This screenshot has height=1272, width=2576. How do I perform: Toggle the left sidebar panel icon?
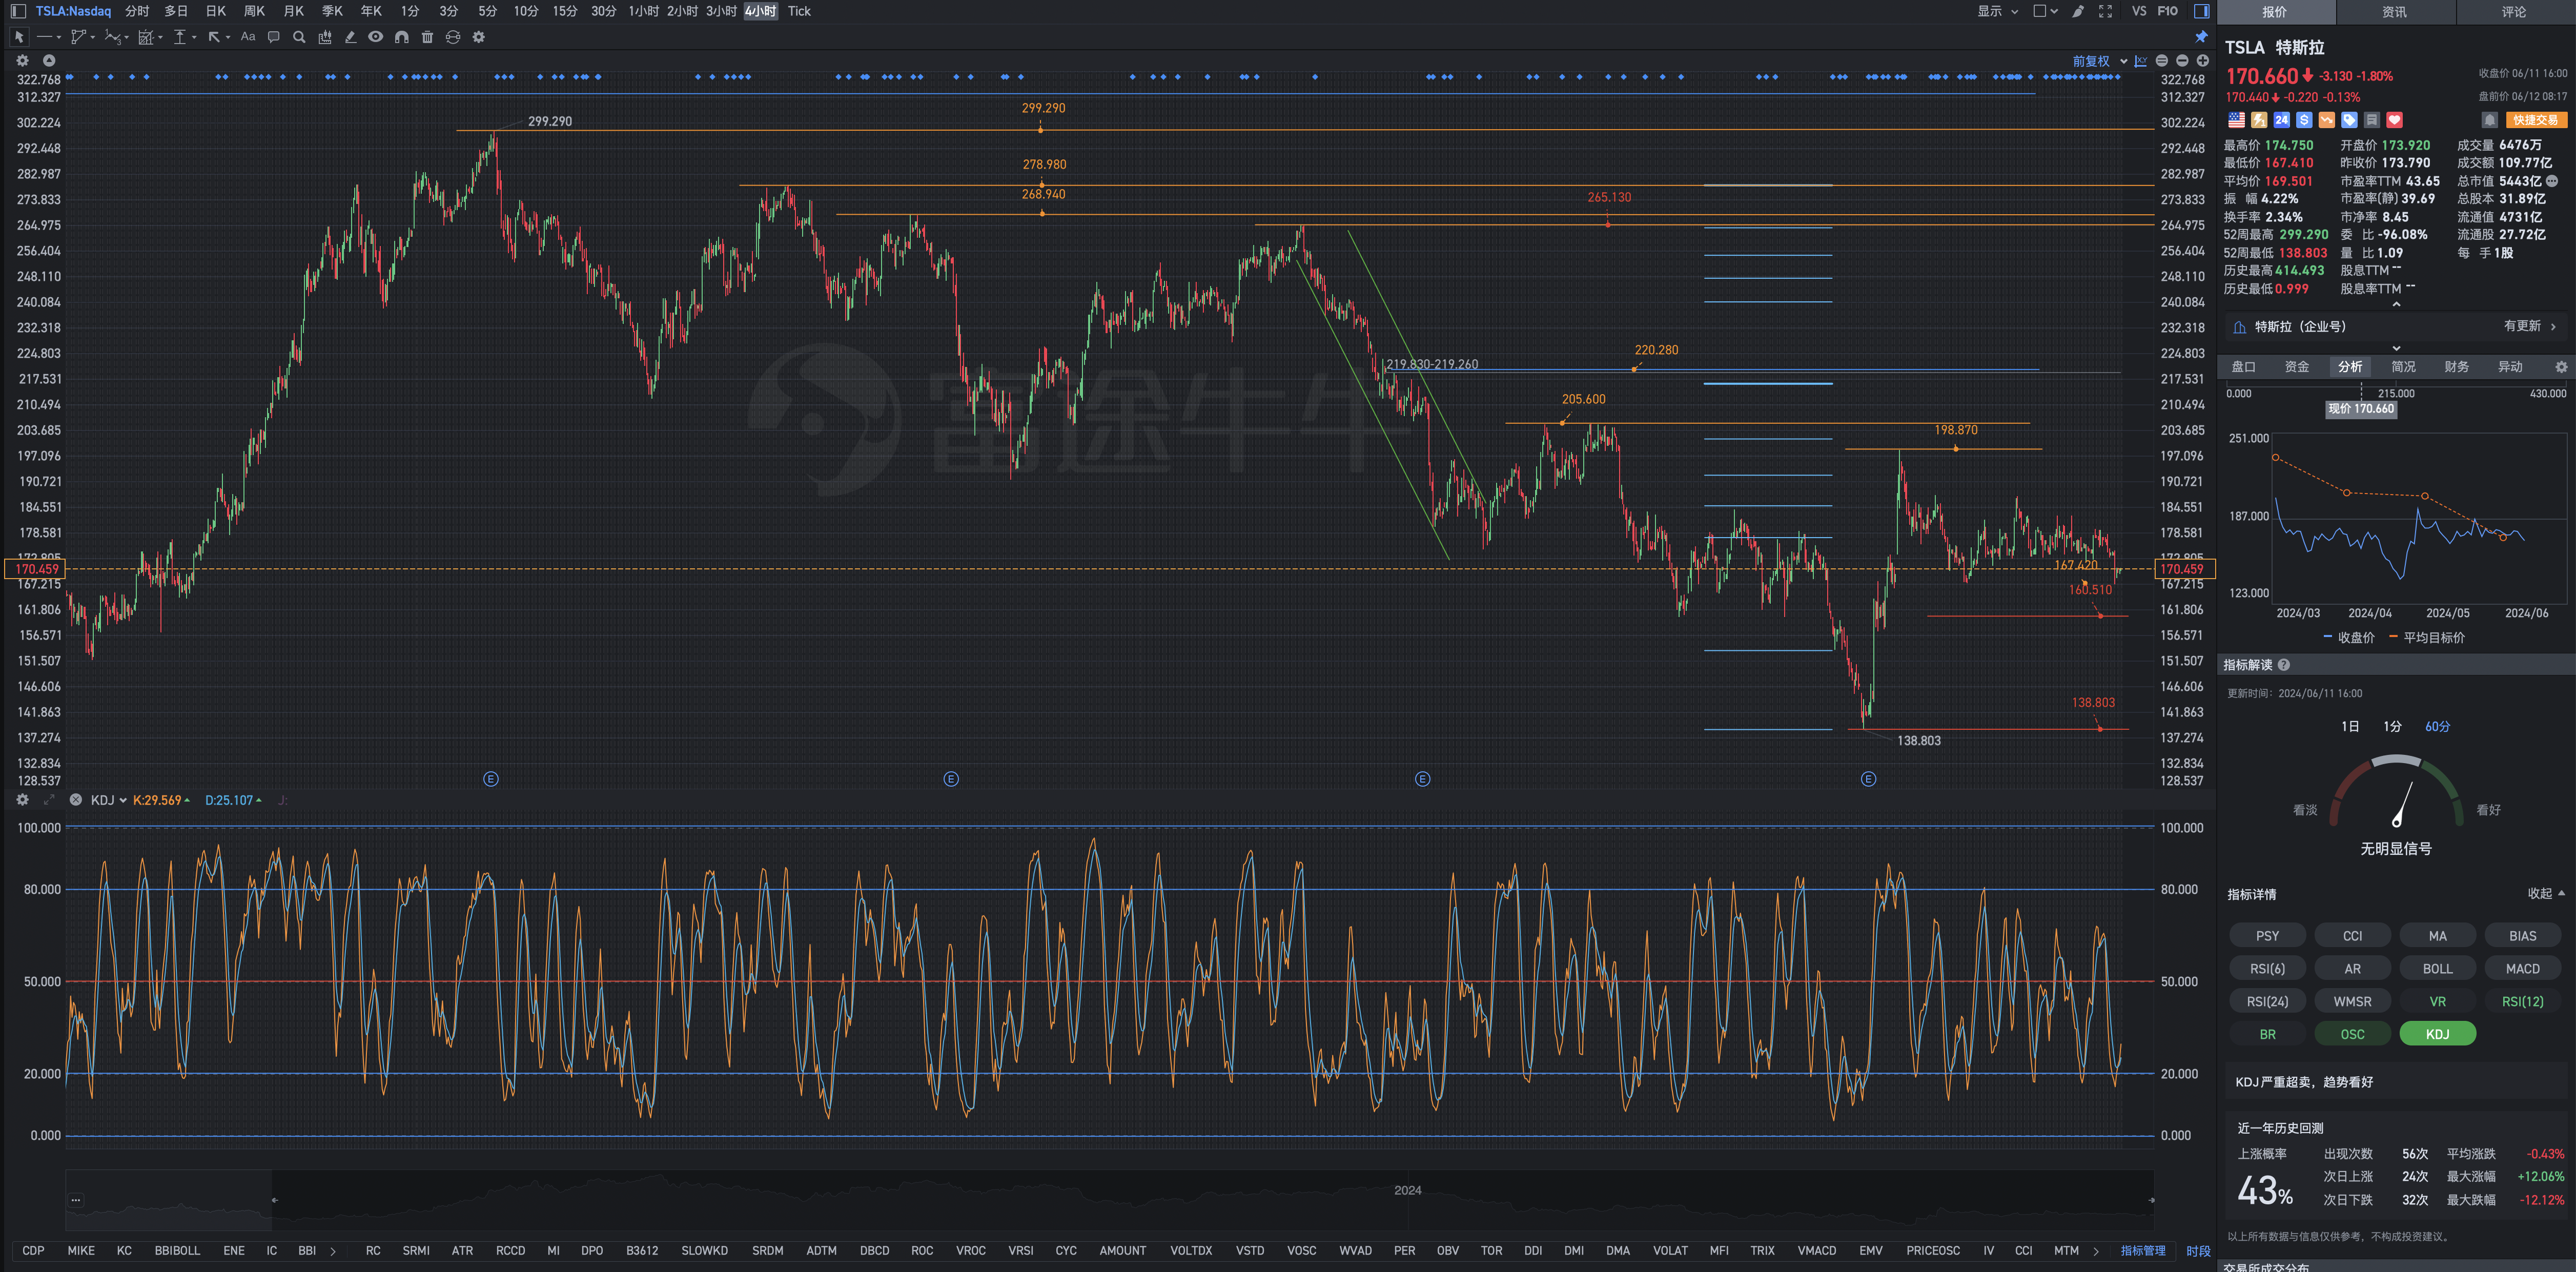(18, 11)
